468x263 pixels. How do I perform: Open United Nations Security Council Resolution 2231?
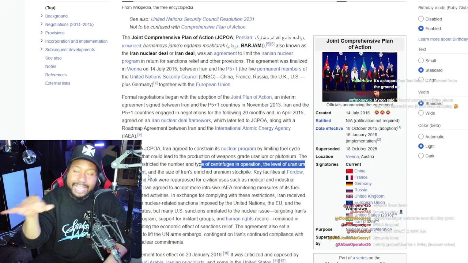(x=203, y=19)
